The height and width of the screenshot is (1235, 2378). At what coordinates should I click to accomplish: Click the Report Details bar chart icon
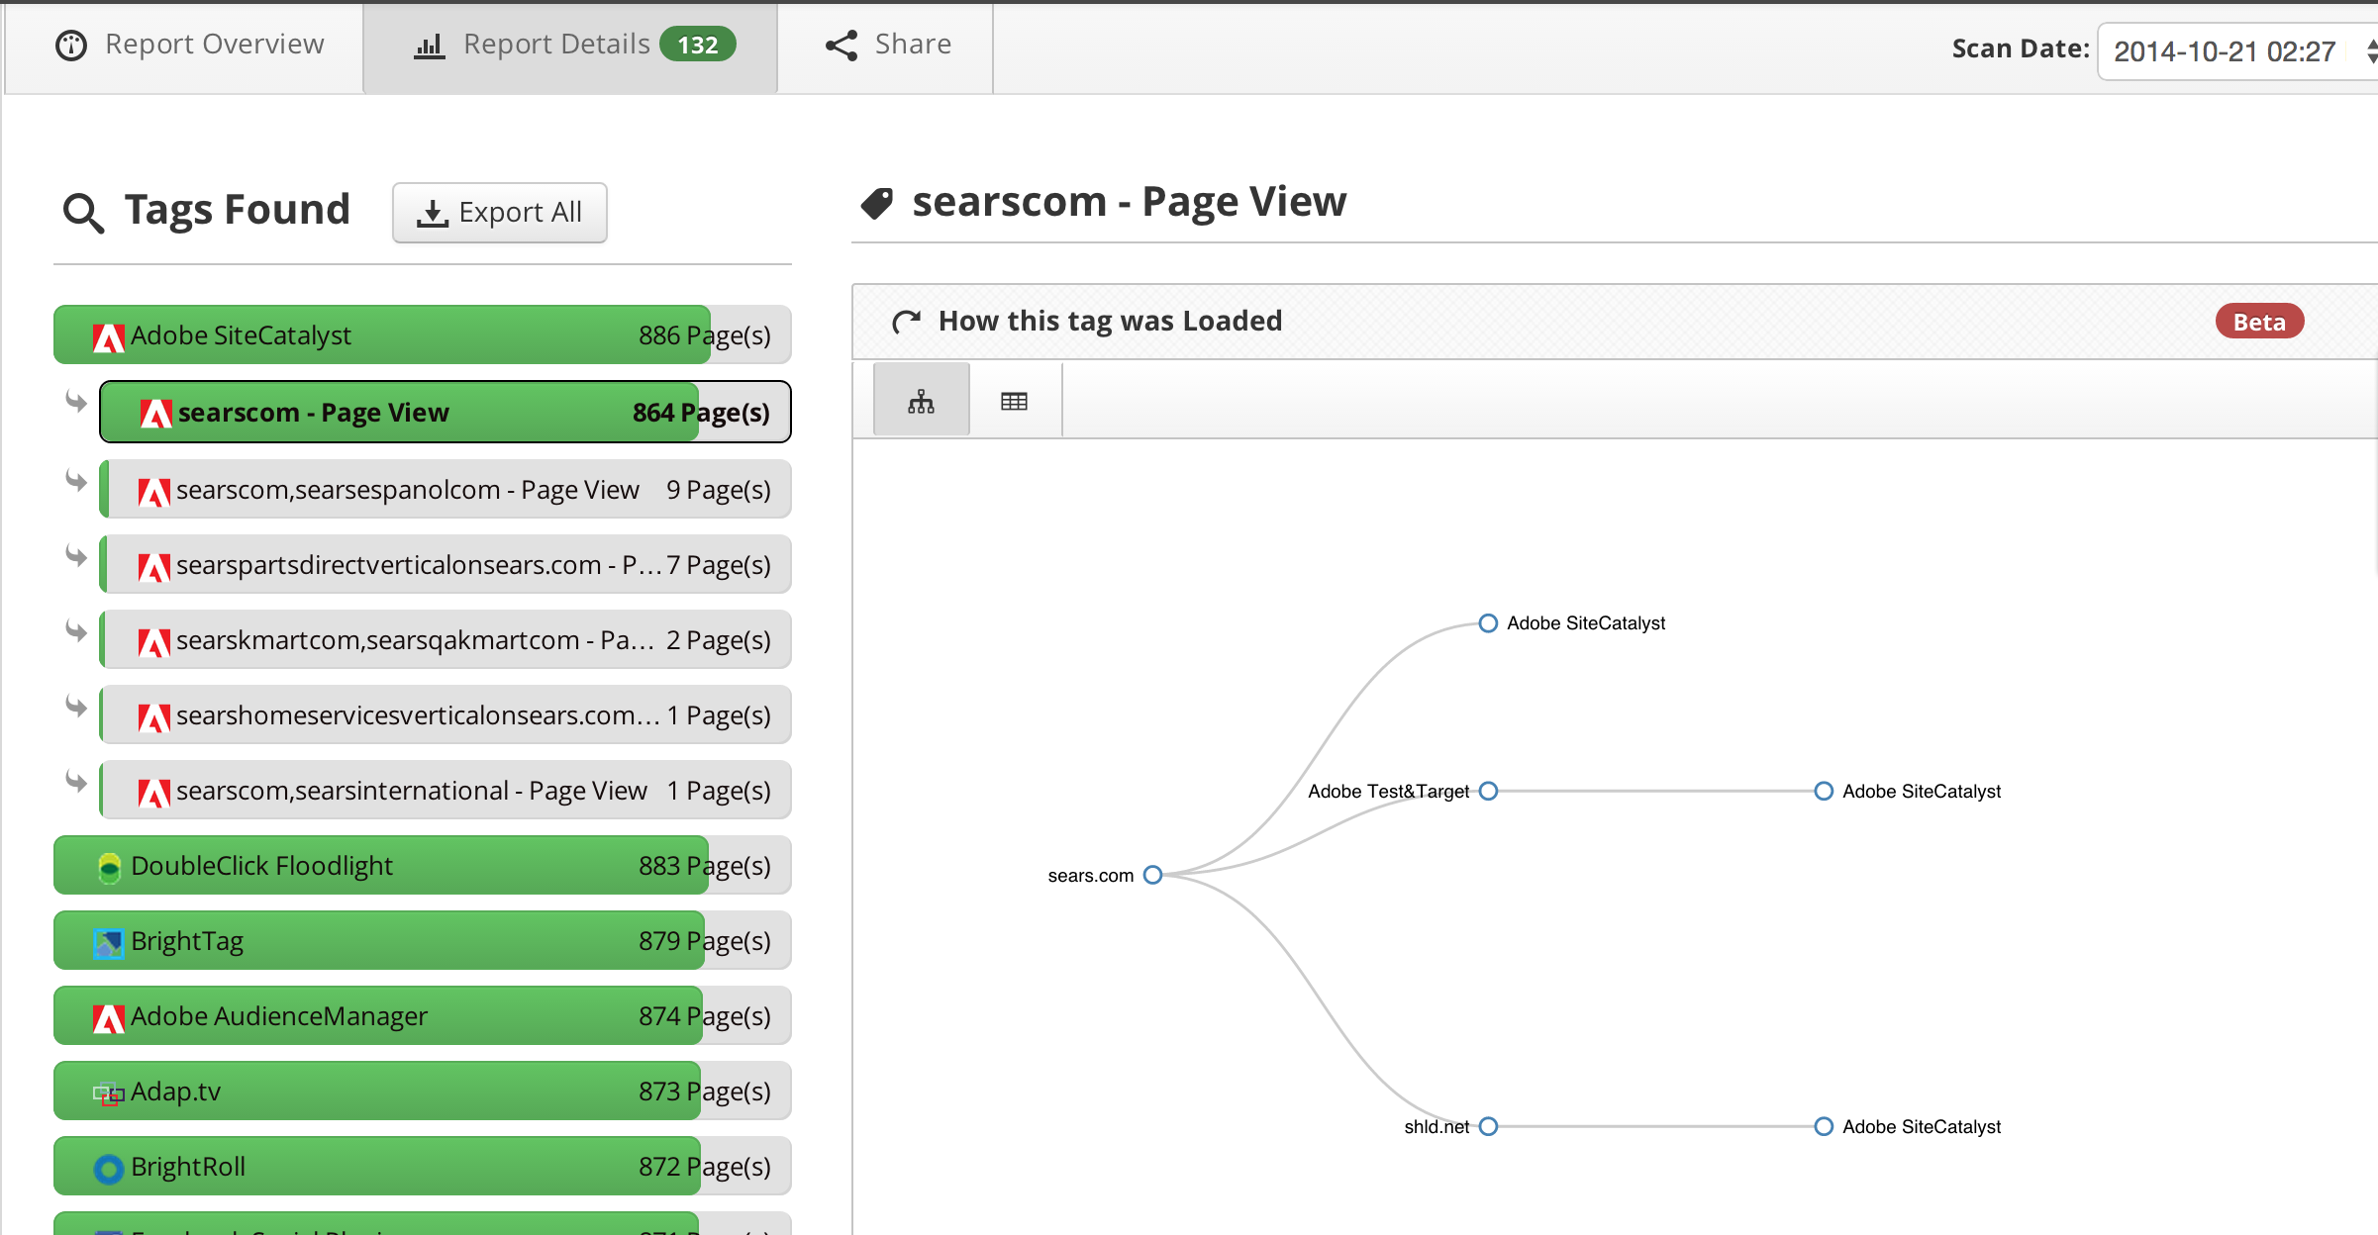(429, 46)
